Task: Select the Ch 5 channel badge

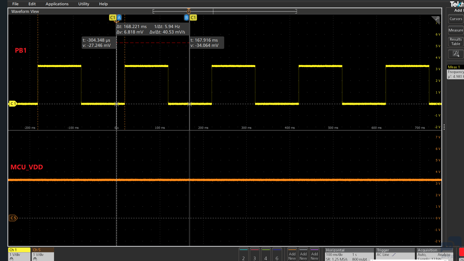Action: pos(43,254)
